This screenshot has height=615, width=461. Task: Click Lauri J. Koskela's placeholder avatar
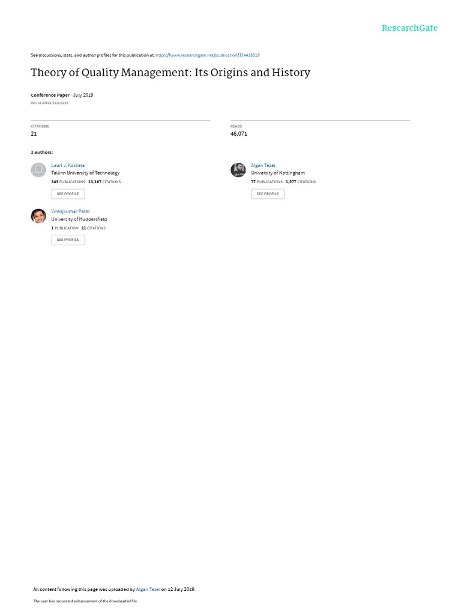click(38, 170)
